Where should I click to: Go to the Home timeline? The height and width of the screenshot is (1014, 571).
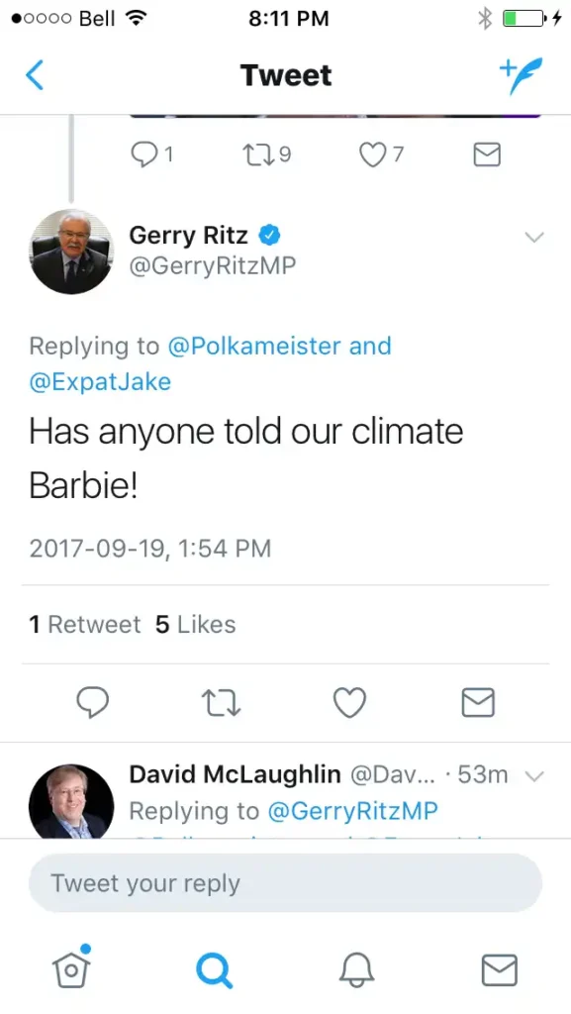pyautogui.click(x=72, y=970)
